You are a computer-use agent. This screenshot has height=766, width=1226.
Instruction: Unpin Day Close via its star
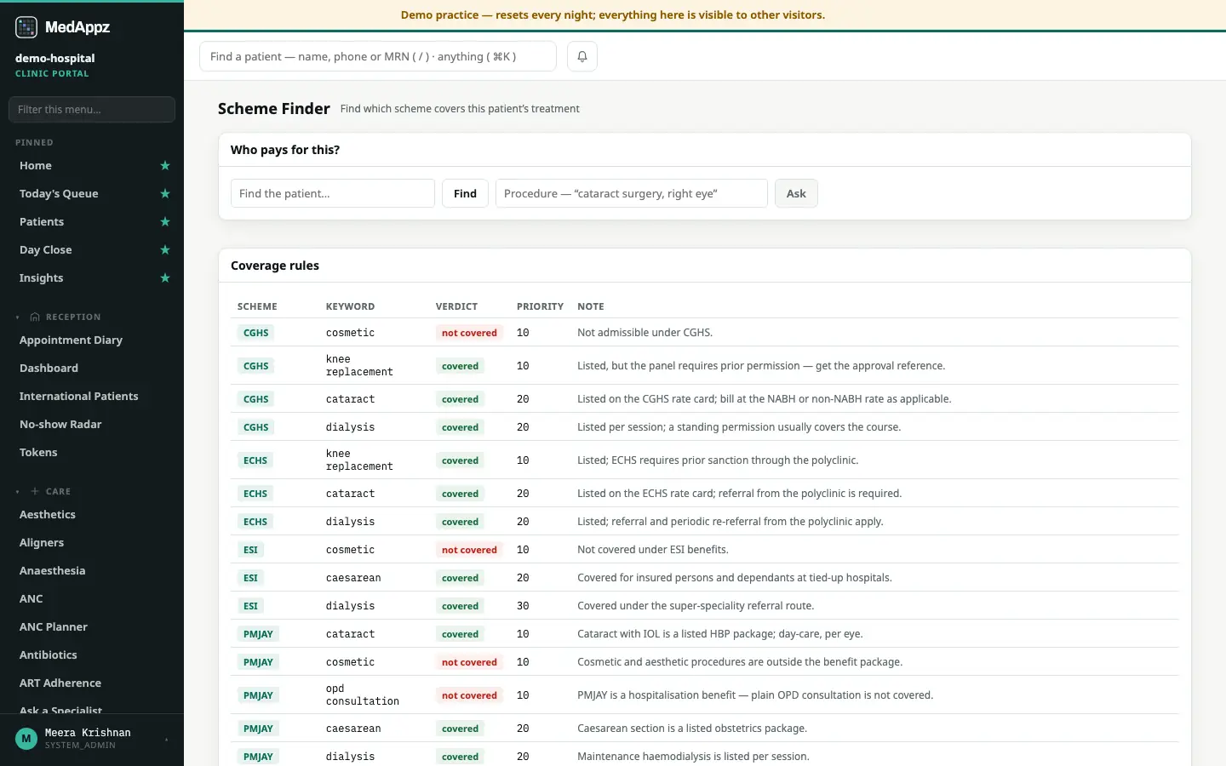point(165,250)
